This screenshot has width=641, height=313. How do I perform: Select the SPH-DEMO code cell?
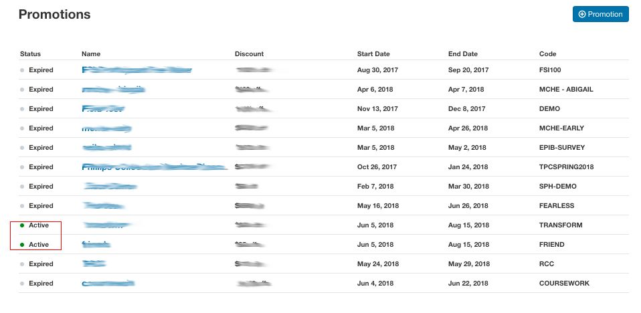557,187
